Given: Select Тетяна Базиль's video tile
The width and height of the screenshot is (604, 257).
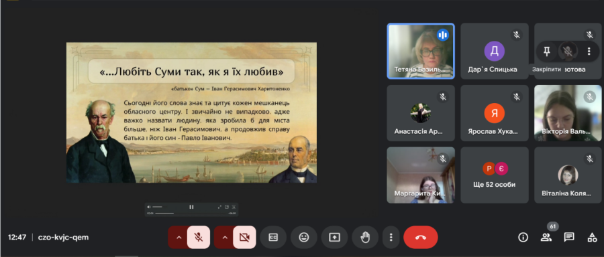Looking at the screenshot, I should click(x=421, y=51).
